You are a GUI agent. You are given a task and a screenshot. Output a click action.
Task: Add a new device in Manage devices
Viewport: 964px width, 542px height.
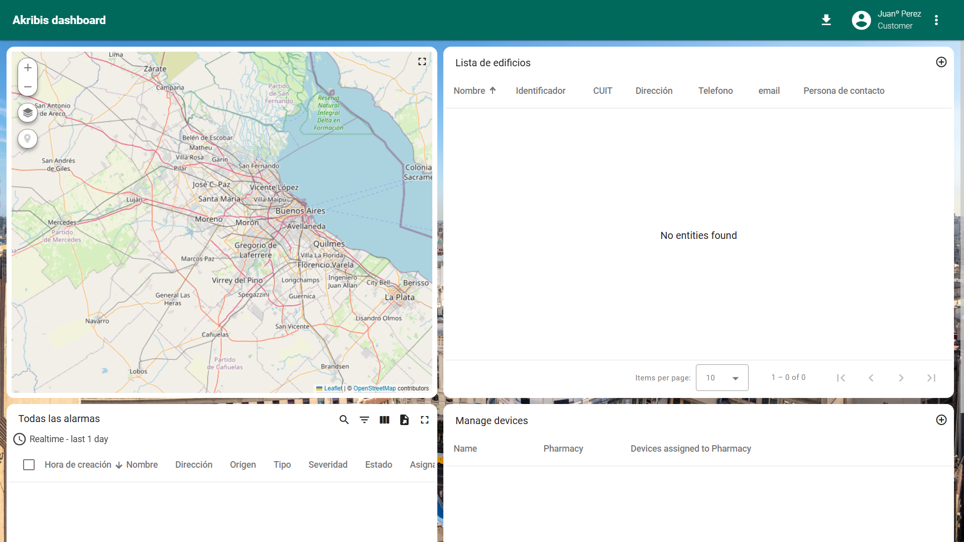(x=941, y=420)
